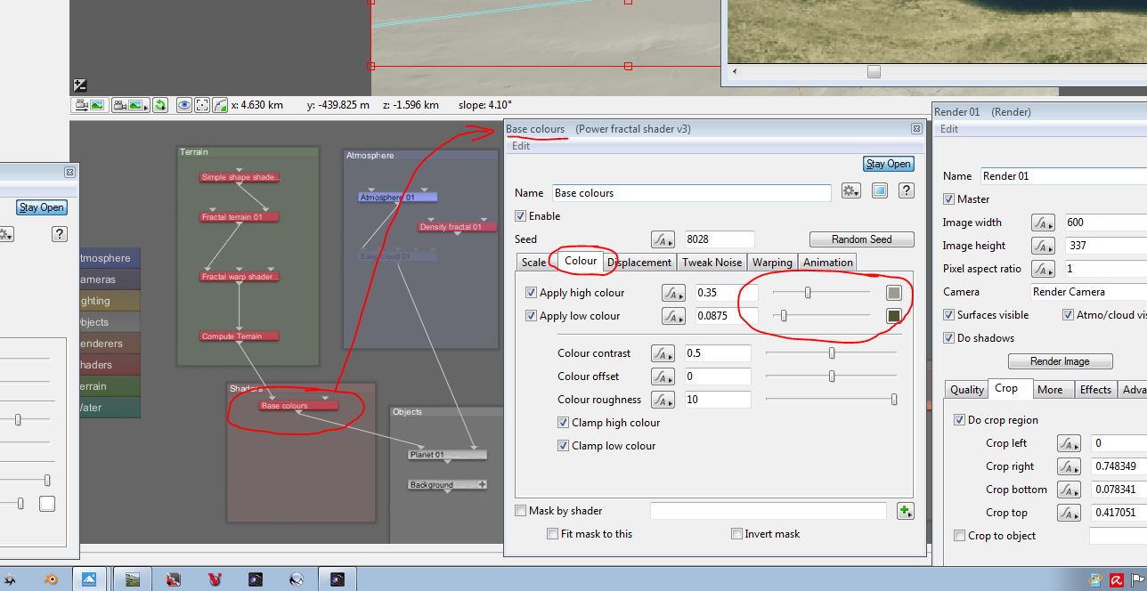Click the animation button for Colour offset
The height and width of the screenshot is (591, 1147).
point(663,376)
